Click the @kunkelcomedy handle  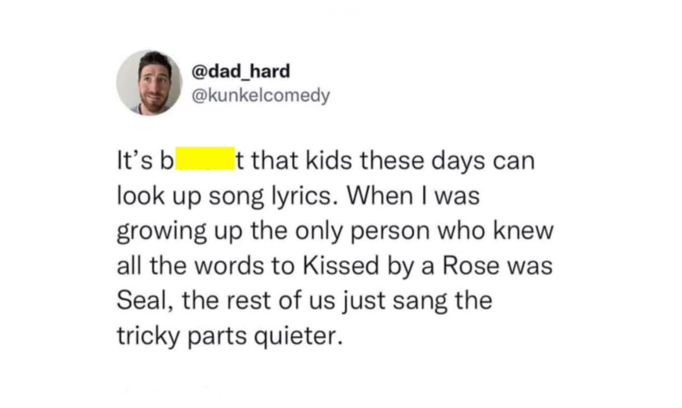[x=261, y=95]
